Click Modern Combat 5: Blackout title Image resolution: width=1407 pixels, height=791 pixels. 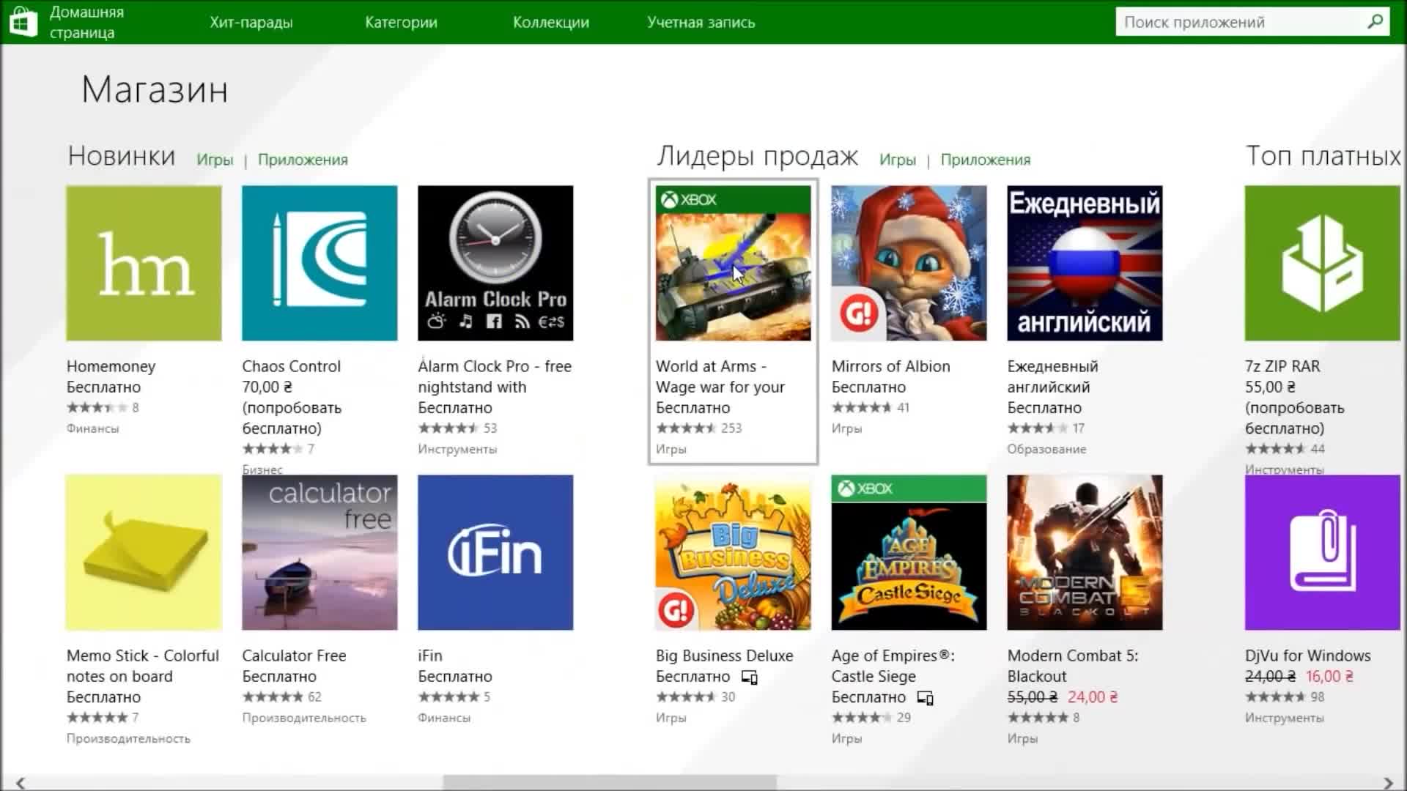pyautogui.click(x=1073, y=666)
